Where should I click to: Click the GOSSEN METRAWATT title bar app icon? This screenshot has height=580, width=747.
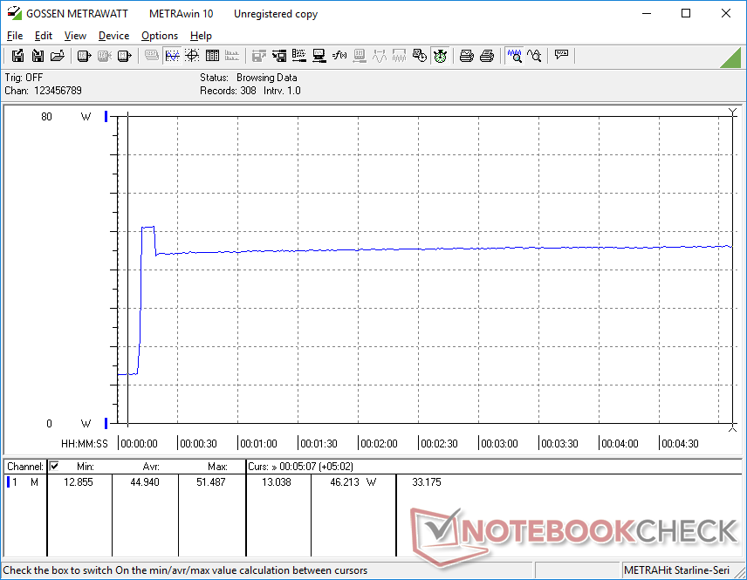14,13
